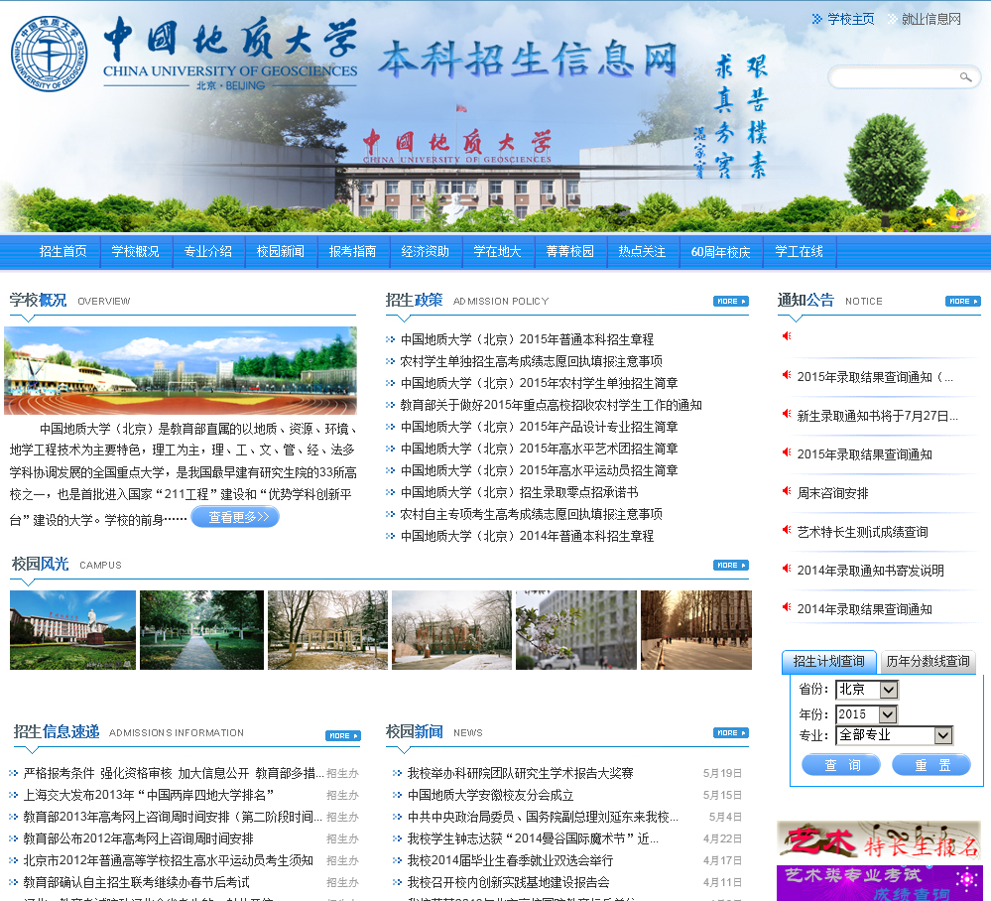Open 2015年高水平运动员招生简章 link

pyautogui.click(x=539, y=470)
